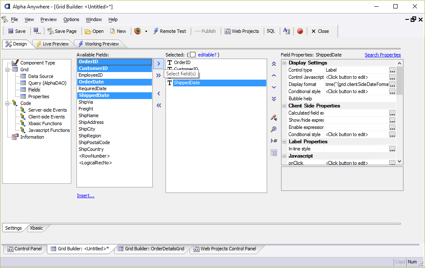Click the grid layout icon below arrows
Screen dimensions: 425x268
pos(274,153)
